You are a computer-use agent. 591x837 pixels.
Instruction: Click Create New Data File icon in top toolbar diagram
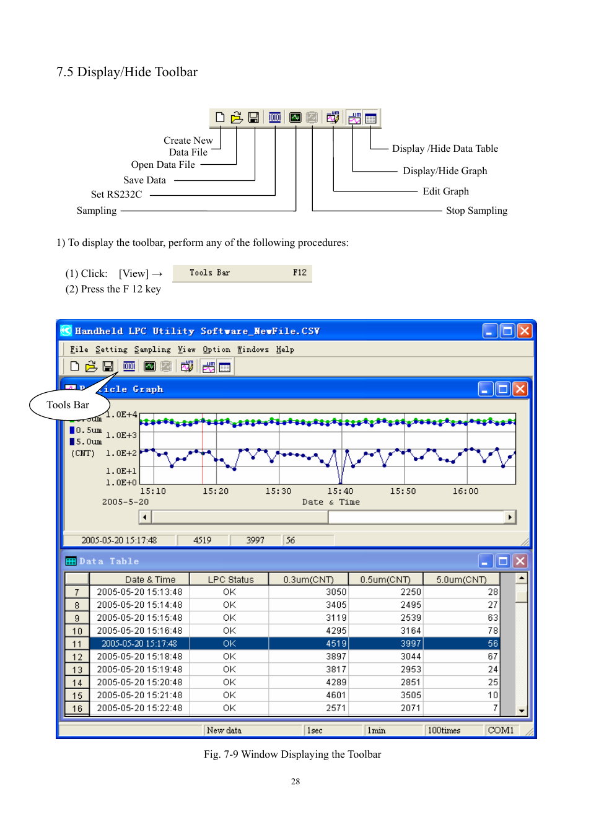(x=220, y=117)
